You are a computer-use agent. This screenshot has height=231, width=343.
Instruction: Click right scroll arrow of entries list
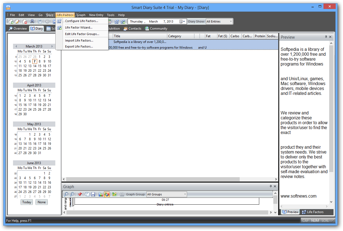click(x=276, y=179)
